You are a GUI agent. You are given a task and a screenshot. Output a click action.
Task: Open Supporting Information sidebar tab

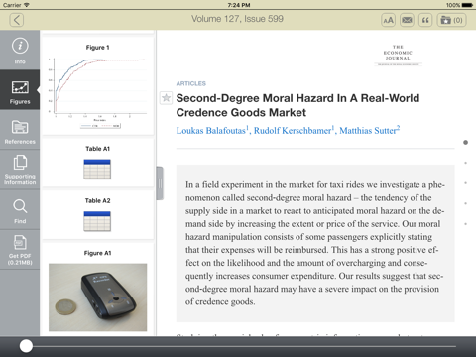tap(20, 170)
